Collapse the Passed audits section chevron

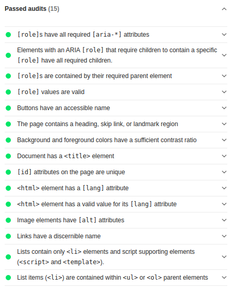[224, 9]
